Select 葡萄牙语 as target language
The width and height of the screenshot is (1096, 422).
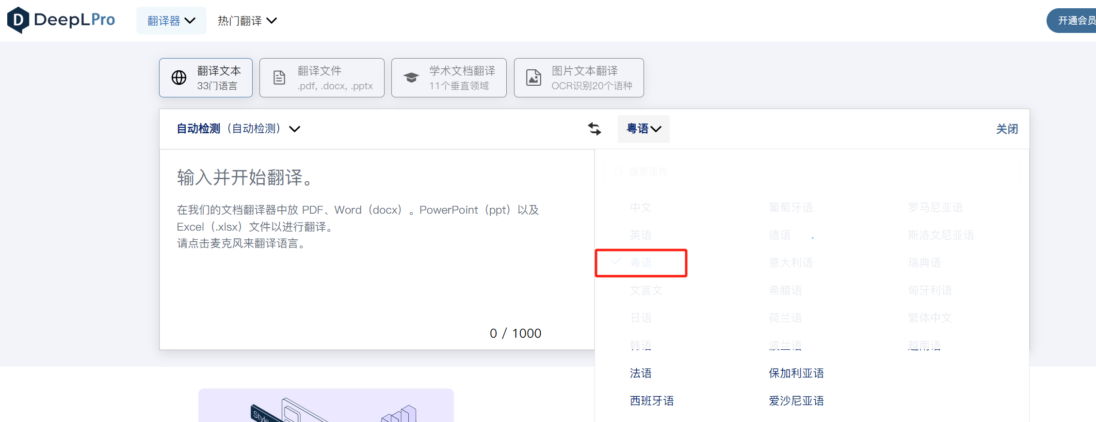[791, 207]
